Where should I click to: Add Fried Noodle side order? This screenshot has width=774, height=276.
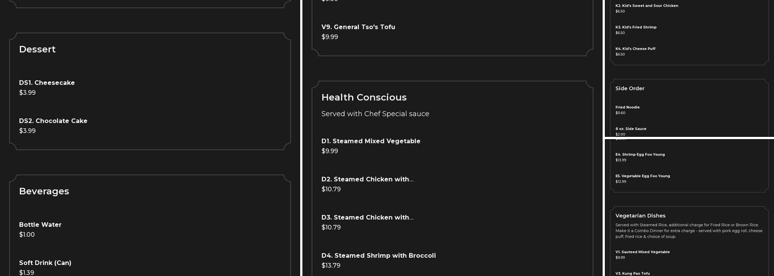click(x=627, y=107)
